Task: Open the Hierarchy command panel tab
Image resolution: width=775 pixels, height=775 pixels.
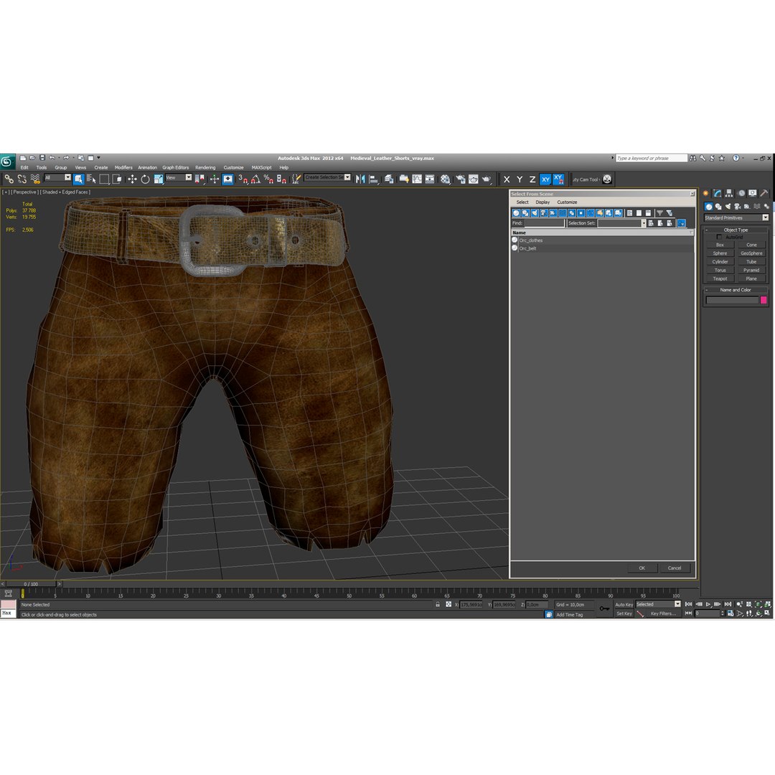Action: point(729,193)
